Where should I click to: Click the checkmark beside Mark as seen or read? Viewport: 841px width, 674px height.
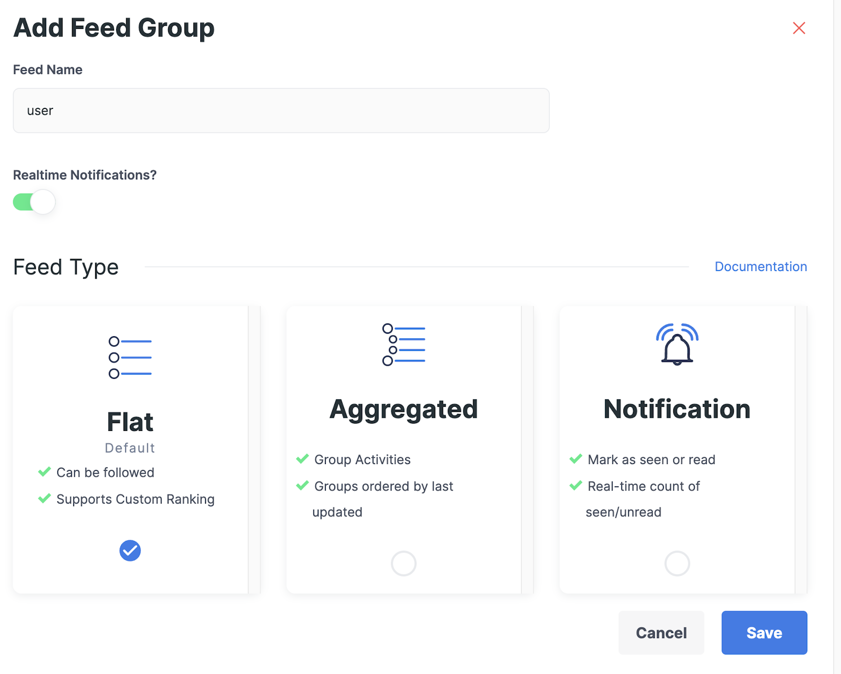(576, 459)
